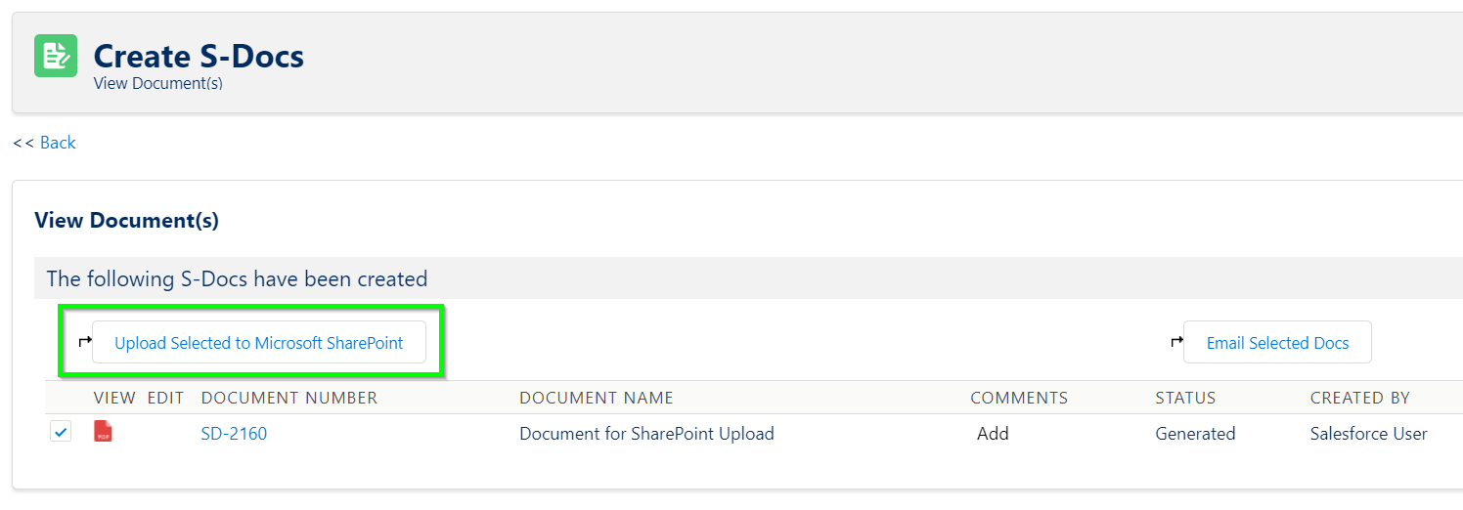Select the Document for SharePoint Upload name
This screenshot has width=1463, height=510.
pyautogui.click(x=646, y=433)
